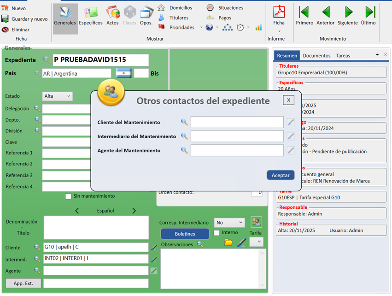This screenshot has width=392, height=296.
Task: Confirm the dialog with Aceptar
Action: pyautogui.click(x=281, y=175)
